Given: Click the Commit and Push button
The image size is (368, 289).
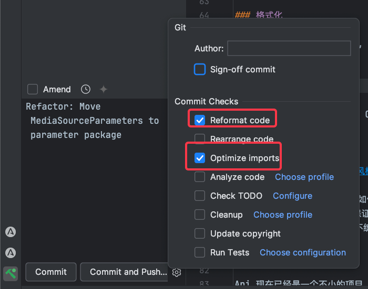Looking at the screenshot, I should (125, 272).
